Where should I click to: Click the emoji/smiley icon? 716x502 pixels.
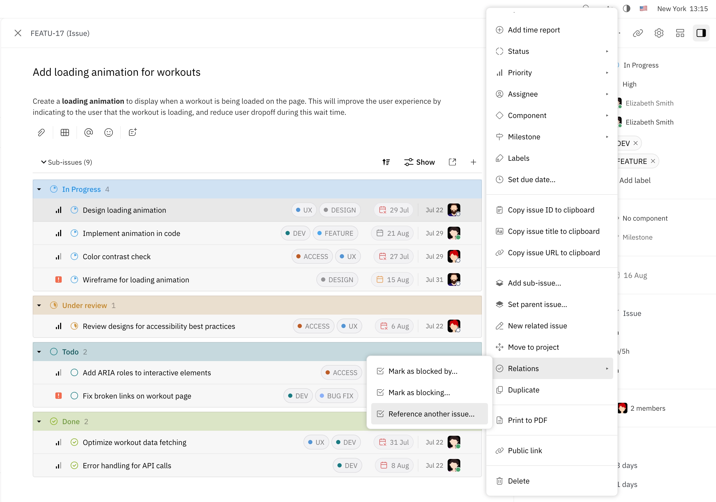coord(109,133)
